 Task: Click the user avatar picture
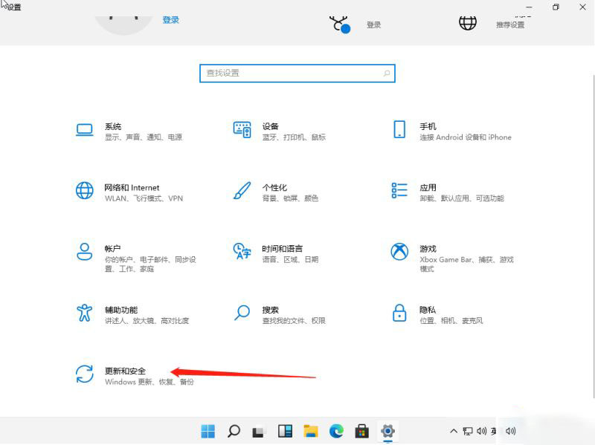pyautogui.click(x=123, y=25)
